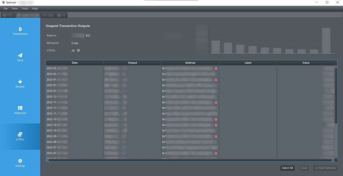The height and width of the screenshot is (176, 343).
Task: Click the Send Selected button
Action: pos(325,168)
